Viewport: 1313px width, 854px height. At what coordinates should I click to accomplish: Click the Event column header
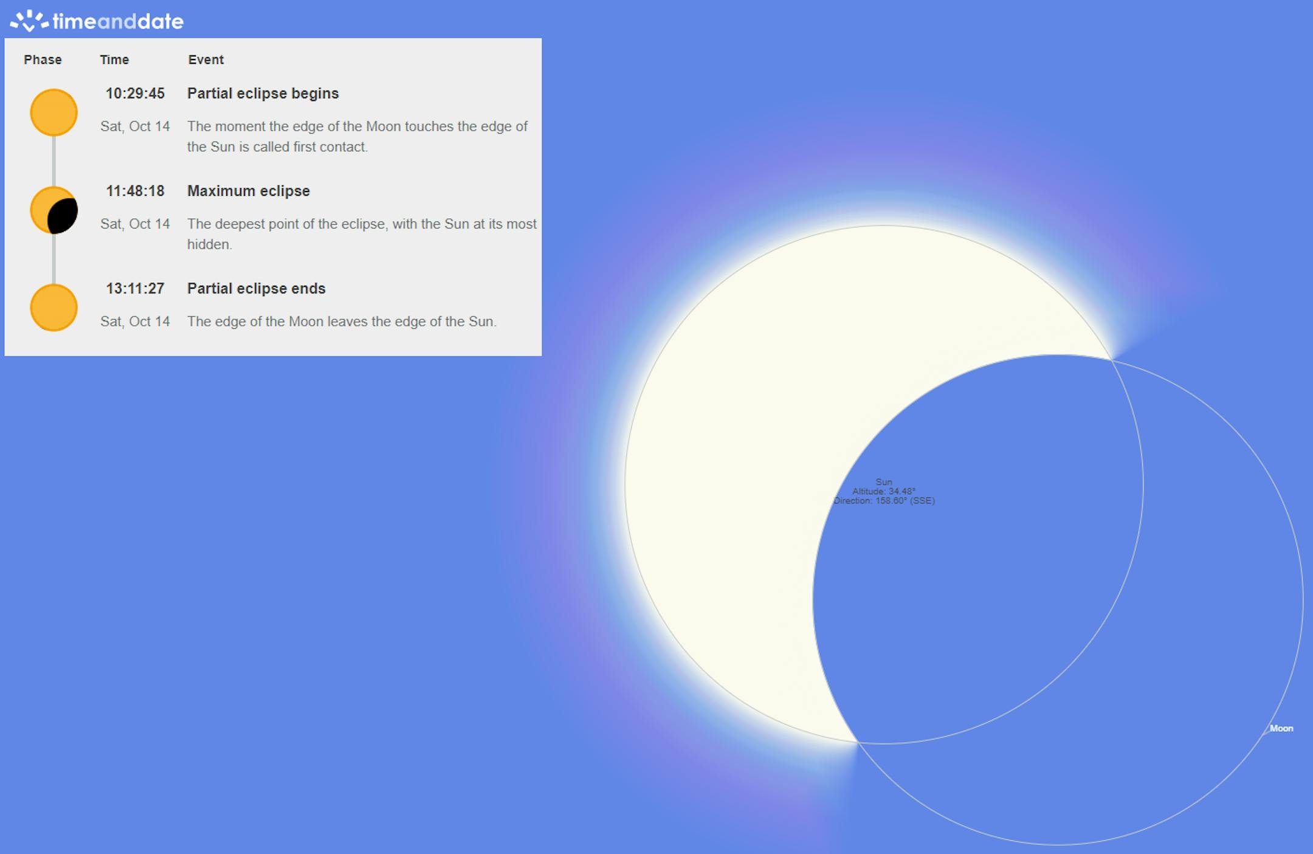click(205, 60)
